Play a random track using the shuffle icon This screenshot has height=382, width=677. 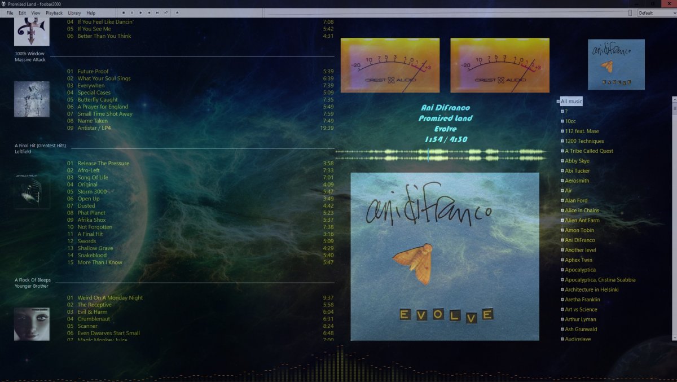coord(166,12)
